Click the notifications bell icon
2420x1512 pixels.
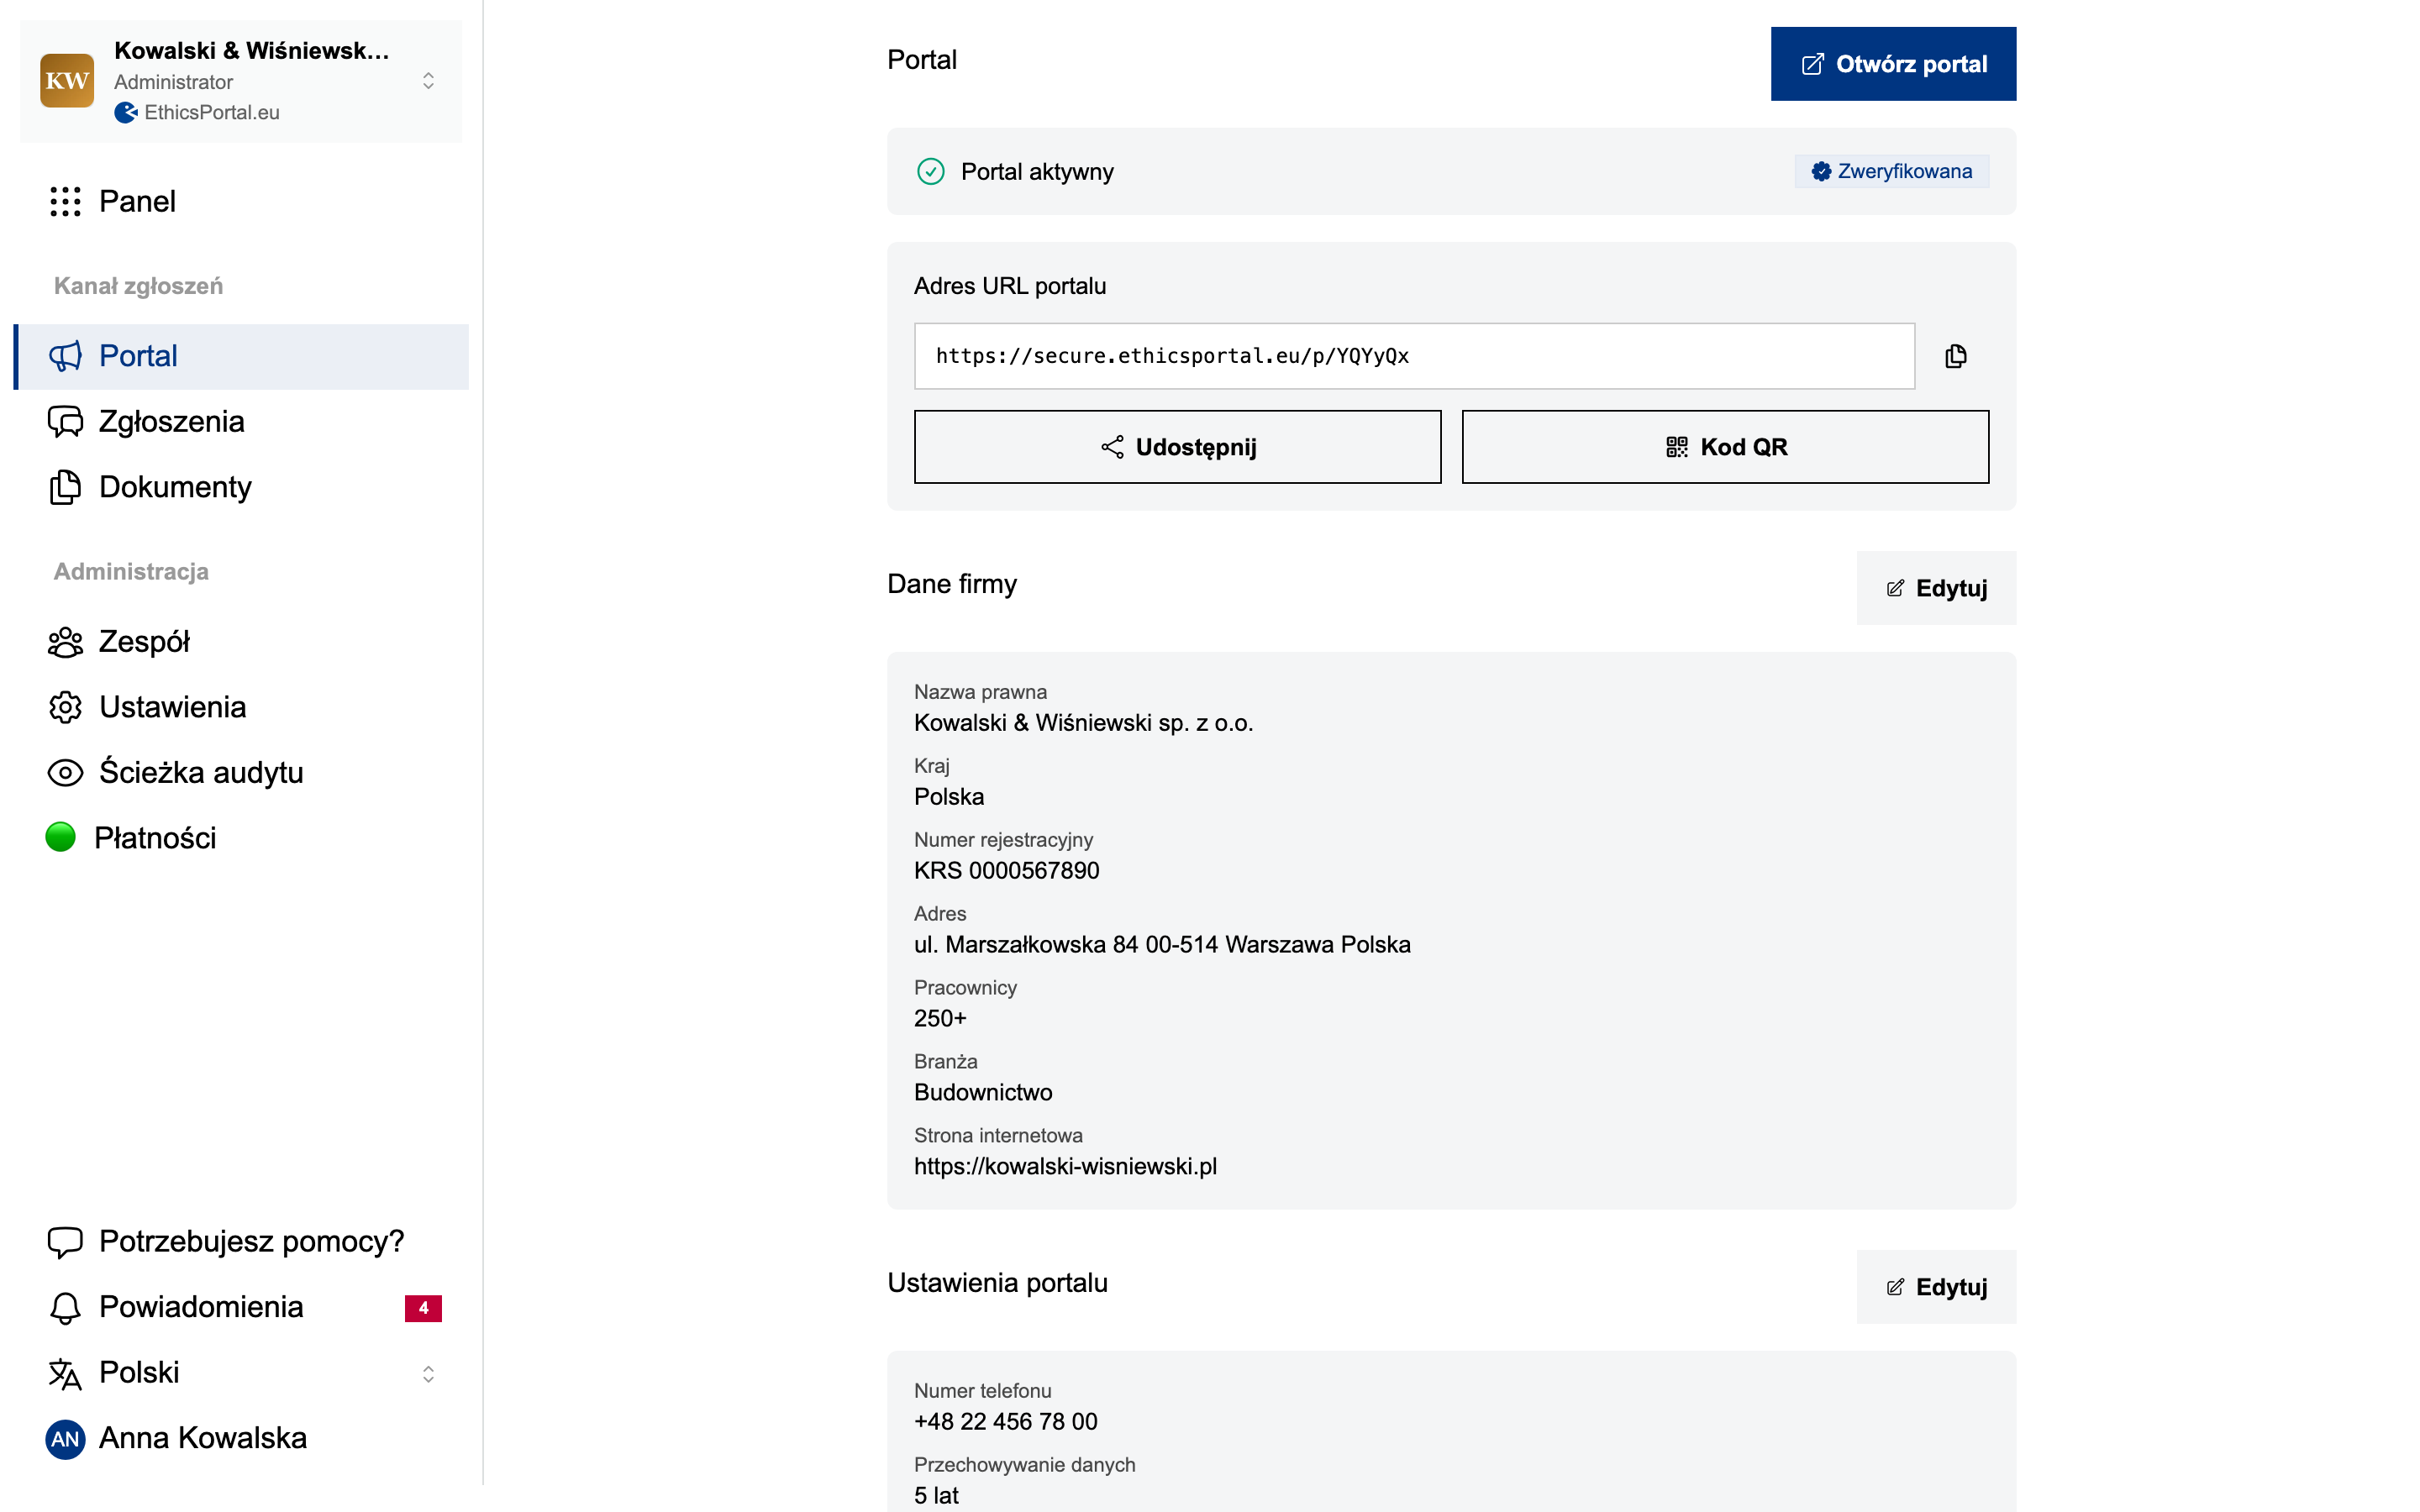(65, 1308)
